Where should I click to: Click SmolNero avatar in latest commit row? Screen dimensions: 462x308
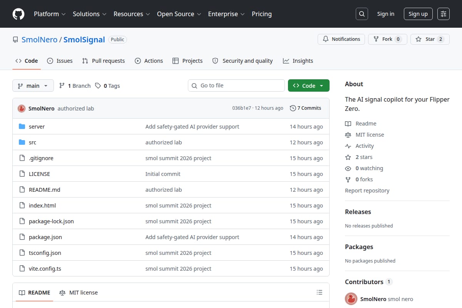tap(22, 109)
